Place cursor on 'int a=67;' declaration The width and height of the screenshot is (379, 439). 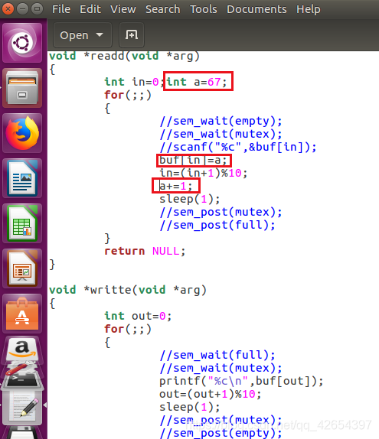197,82
